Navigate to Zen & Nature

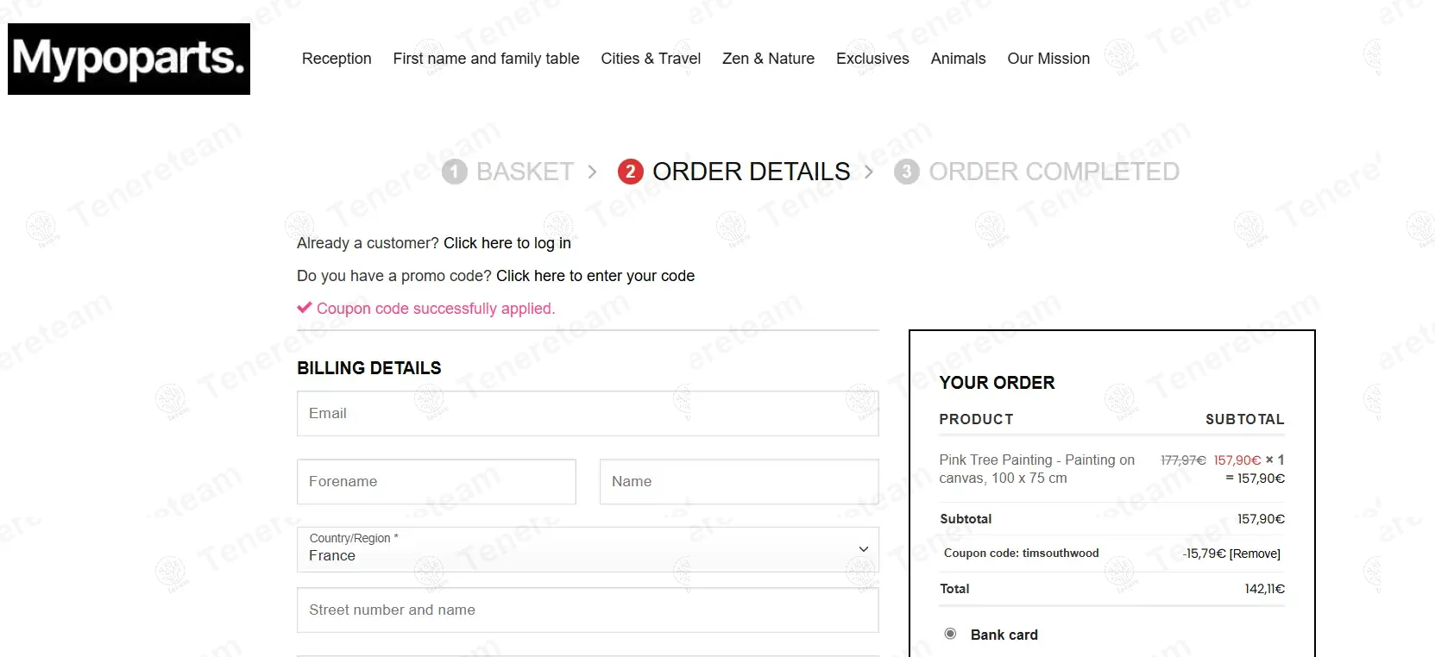point(768,59)
